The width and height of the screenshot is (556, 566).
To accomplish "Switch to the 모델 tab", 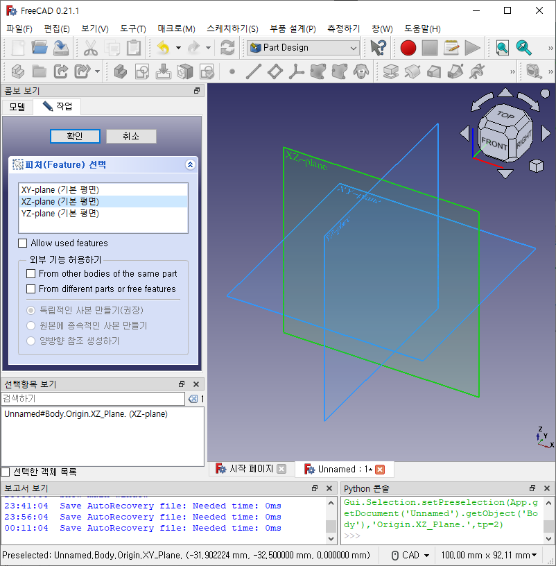I will coord(17,107).
